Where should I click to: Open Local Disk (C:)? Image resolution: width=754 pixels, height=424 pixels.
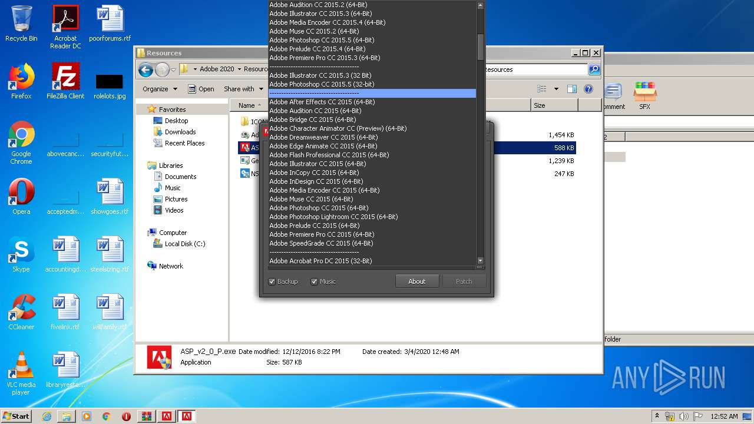click(x=184, y=244)
